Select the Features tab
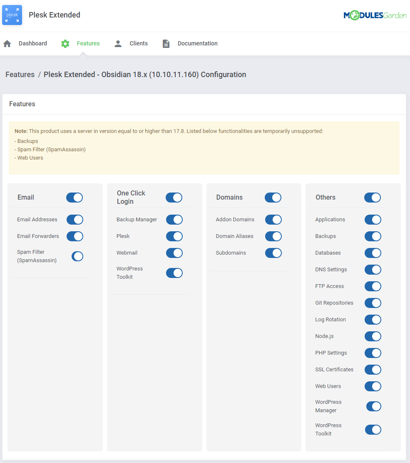410x463 pixels. tap(88, 43)
